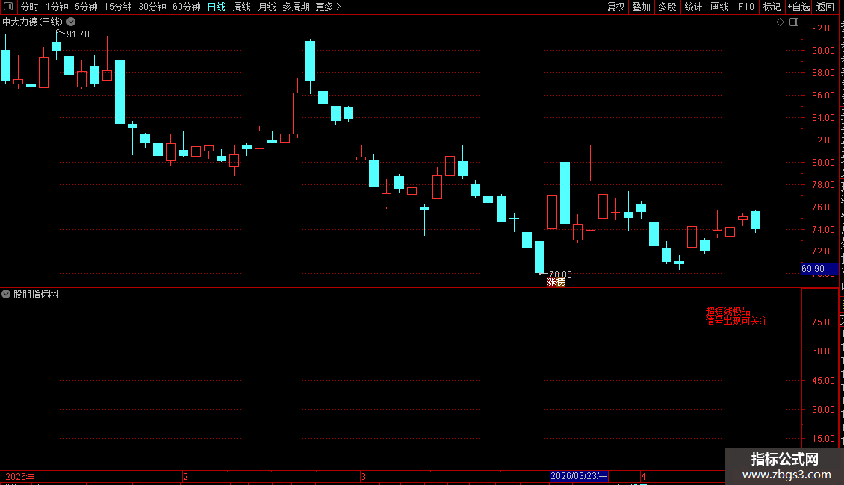This screenshot has height=485, width=844.
Task: Select the 15分钟 period tab
Action: (118, 7)
